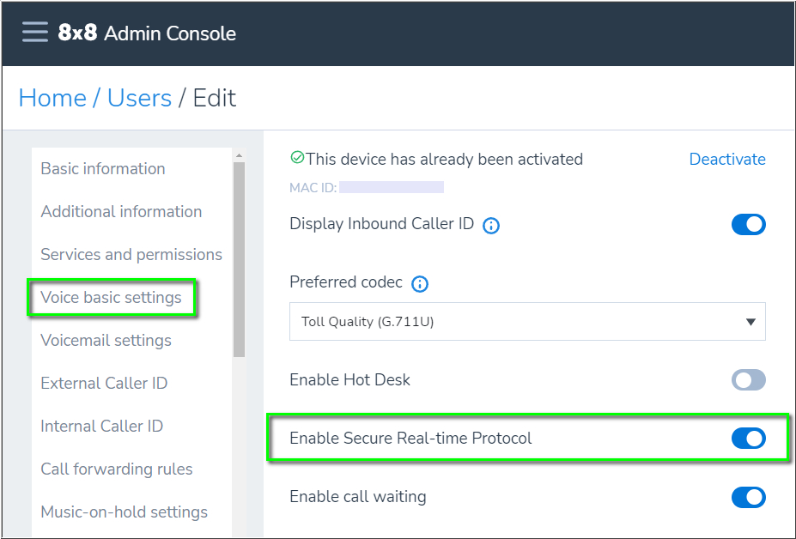Viewport: 796px width, 539px height.
Task: Go to Users breadcrumb link
Action: click(x=139, y=98)
